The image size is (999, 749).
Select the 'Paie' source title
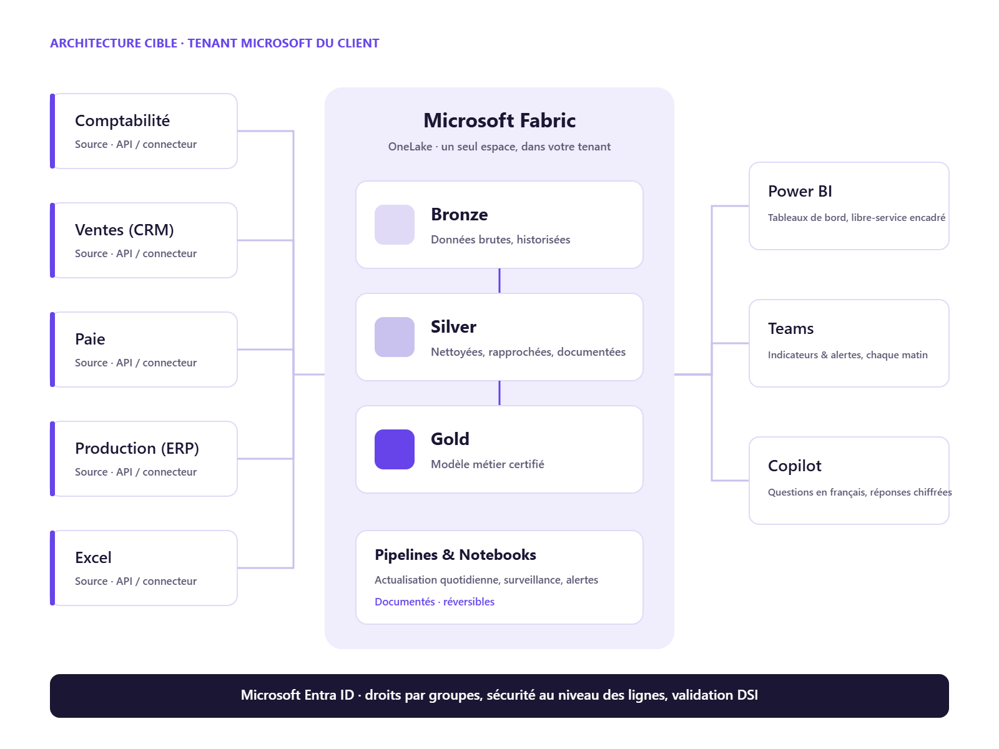(90, 339)
